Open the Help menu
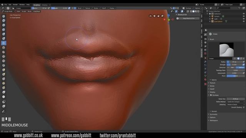The image size is (246, 138). click(28, 5)
